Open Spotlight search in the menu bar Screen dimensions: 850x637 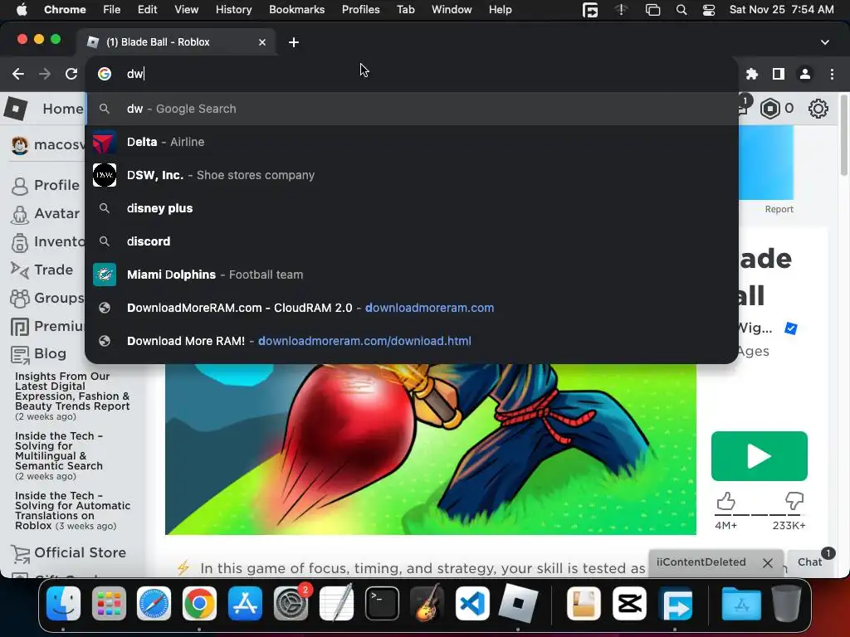(681, 10)
